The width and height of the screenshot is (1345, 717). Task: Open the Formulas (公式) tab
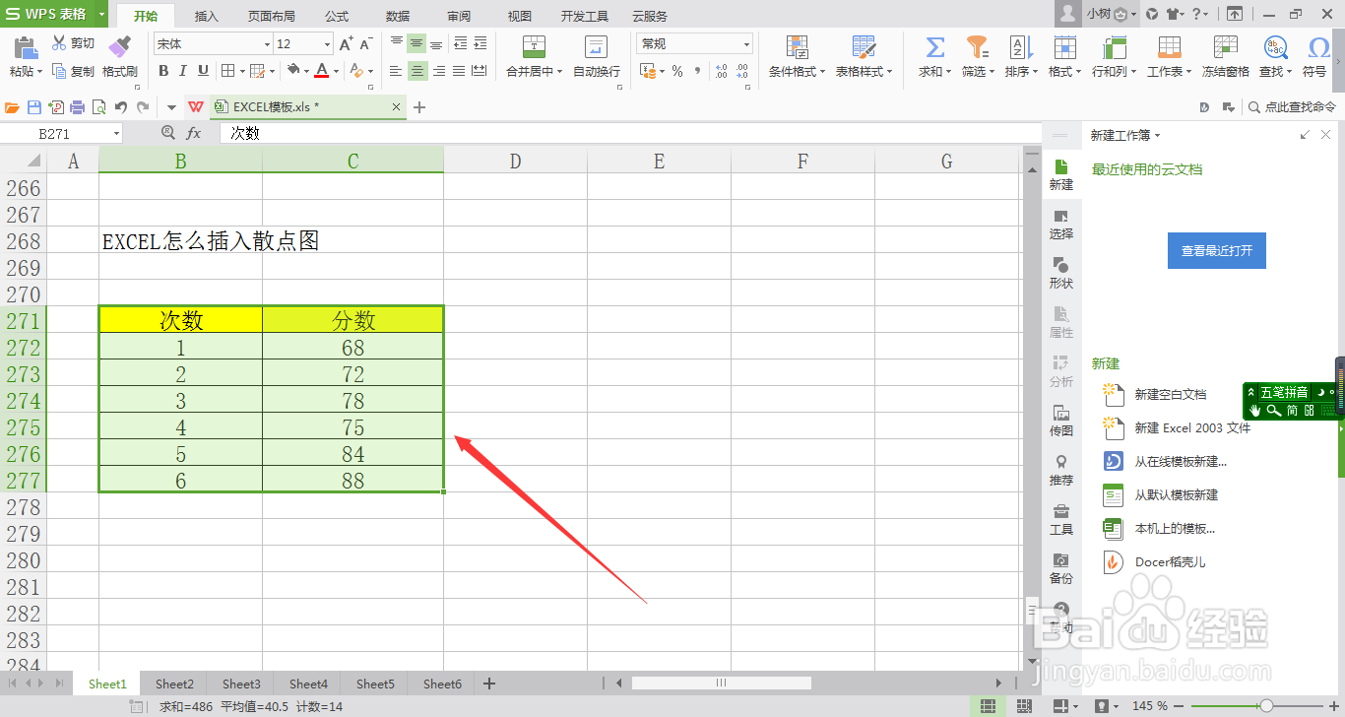click(337, 17)
